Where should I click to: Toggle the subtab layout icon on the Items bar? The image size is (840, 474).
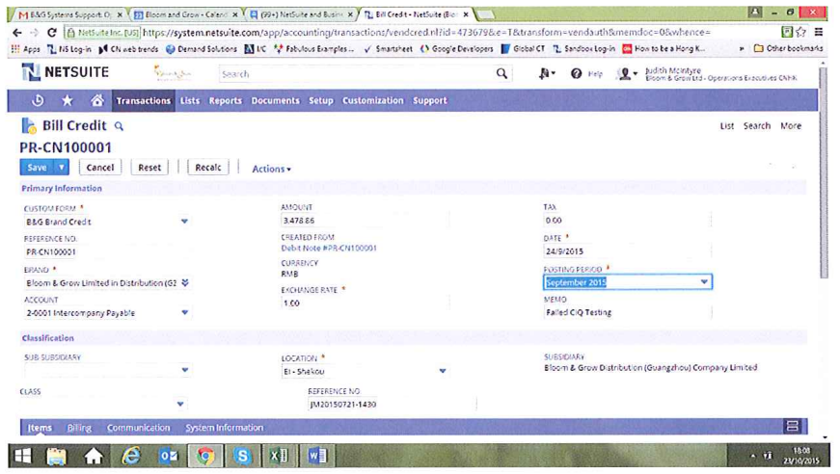(792, 427)
